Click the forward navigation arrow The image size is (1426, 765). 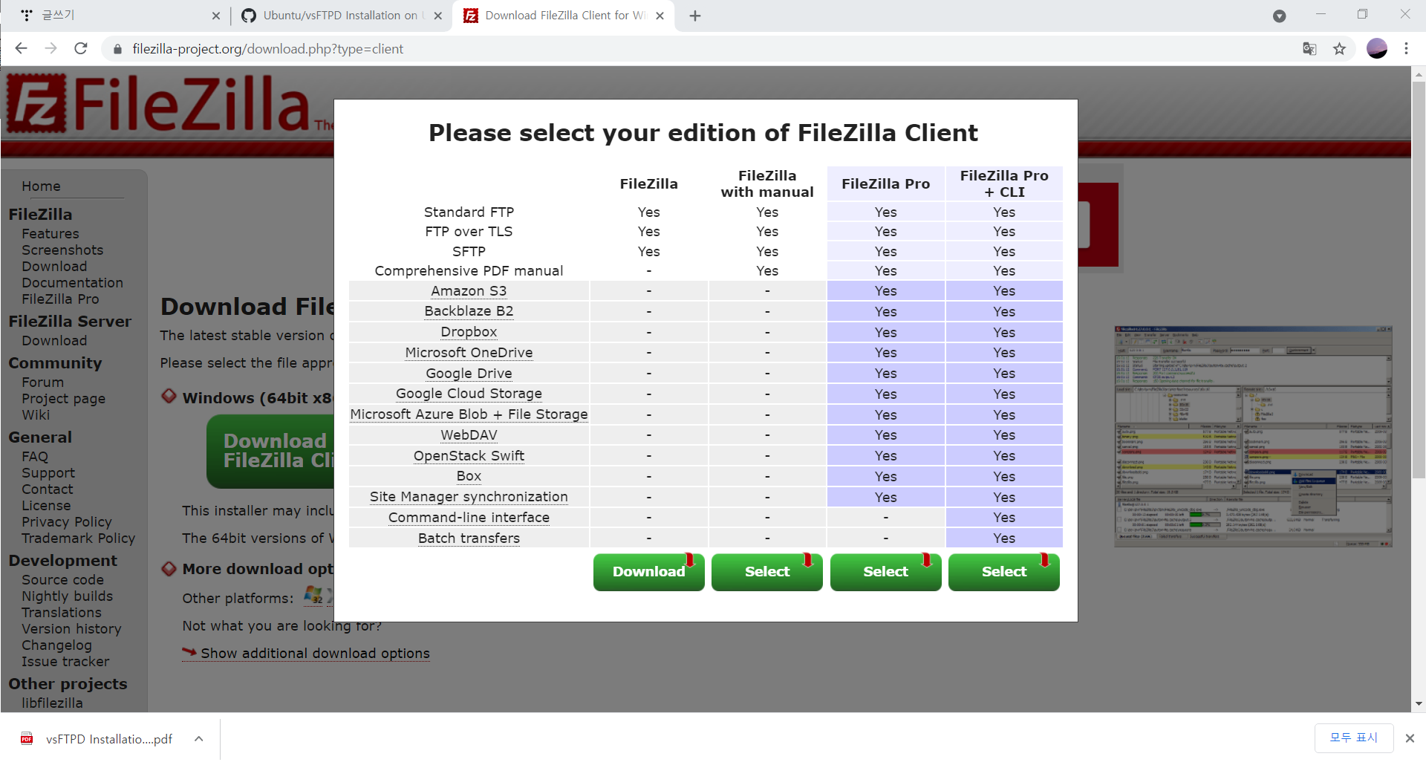[x=51, y=48]
